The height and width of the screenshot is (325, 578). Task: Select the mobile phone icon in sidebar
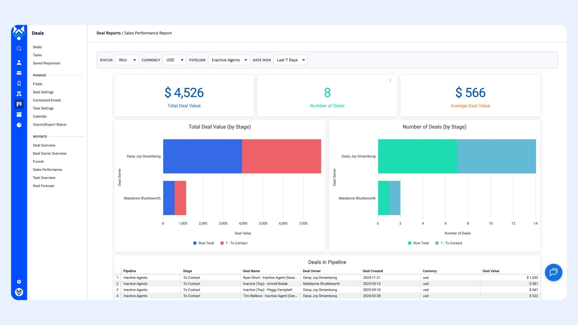point(19,83)
